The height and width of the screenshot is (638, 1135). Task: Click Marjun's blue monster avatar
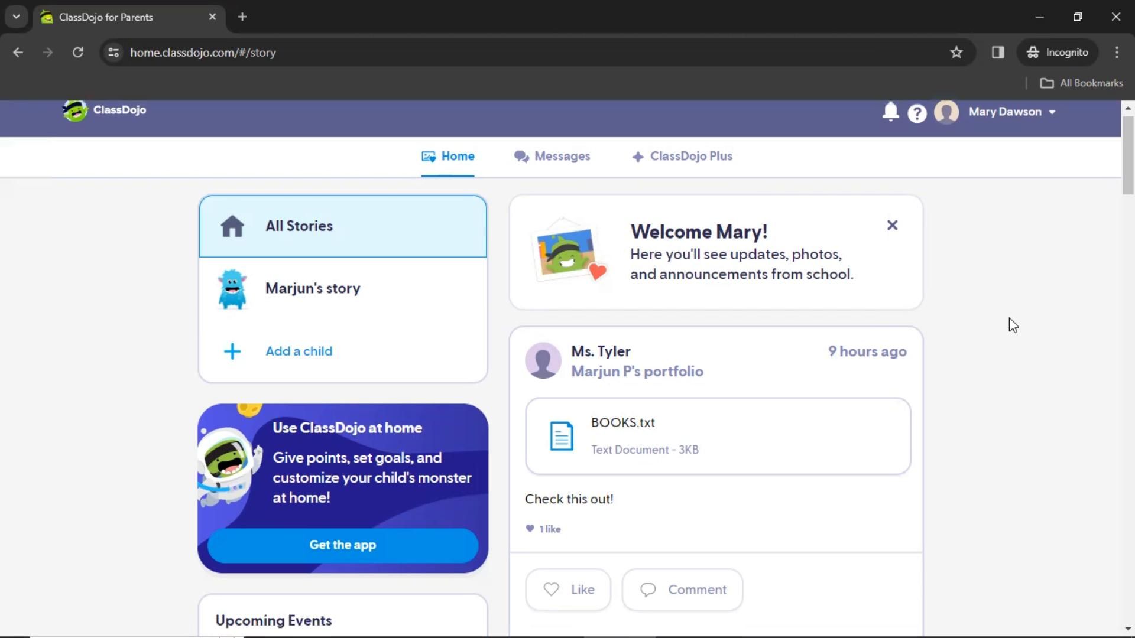point(232,289)
